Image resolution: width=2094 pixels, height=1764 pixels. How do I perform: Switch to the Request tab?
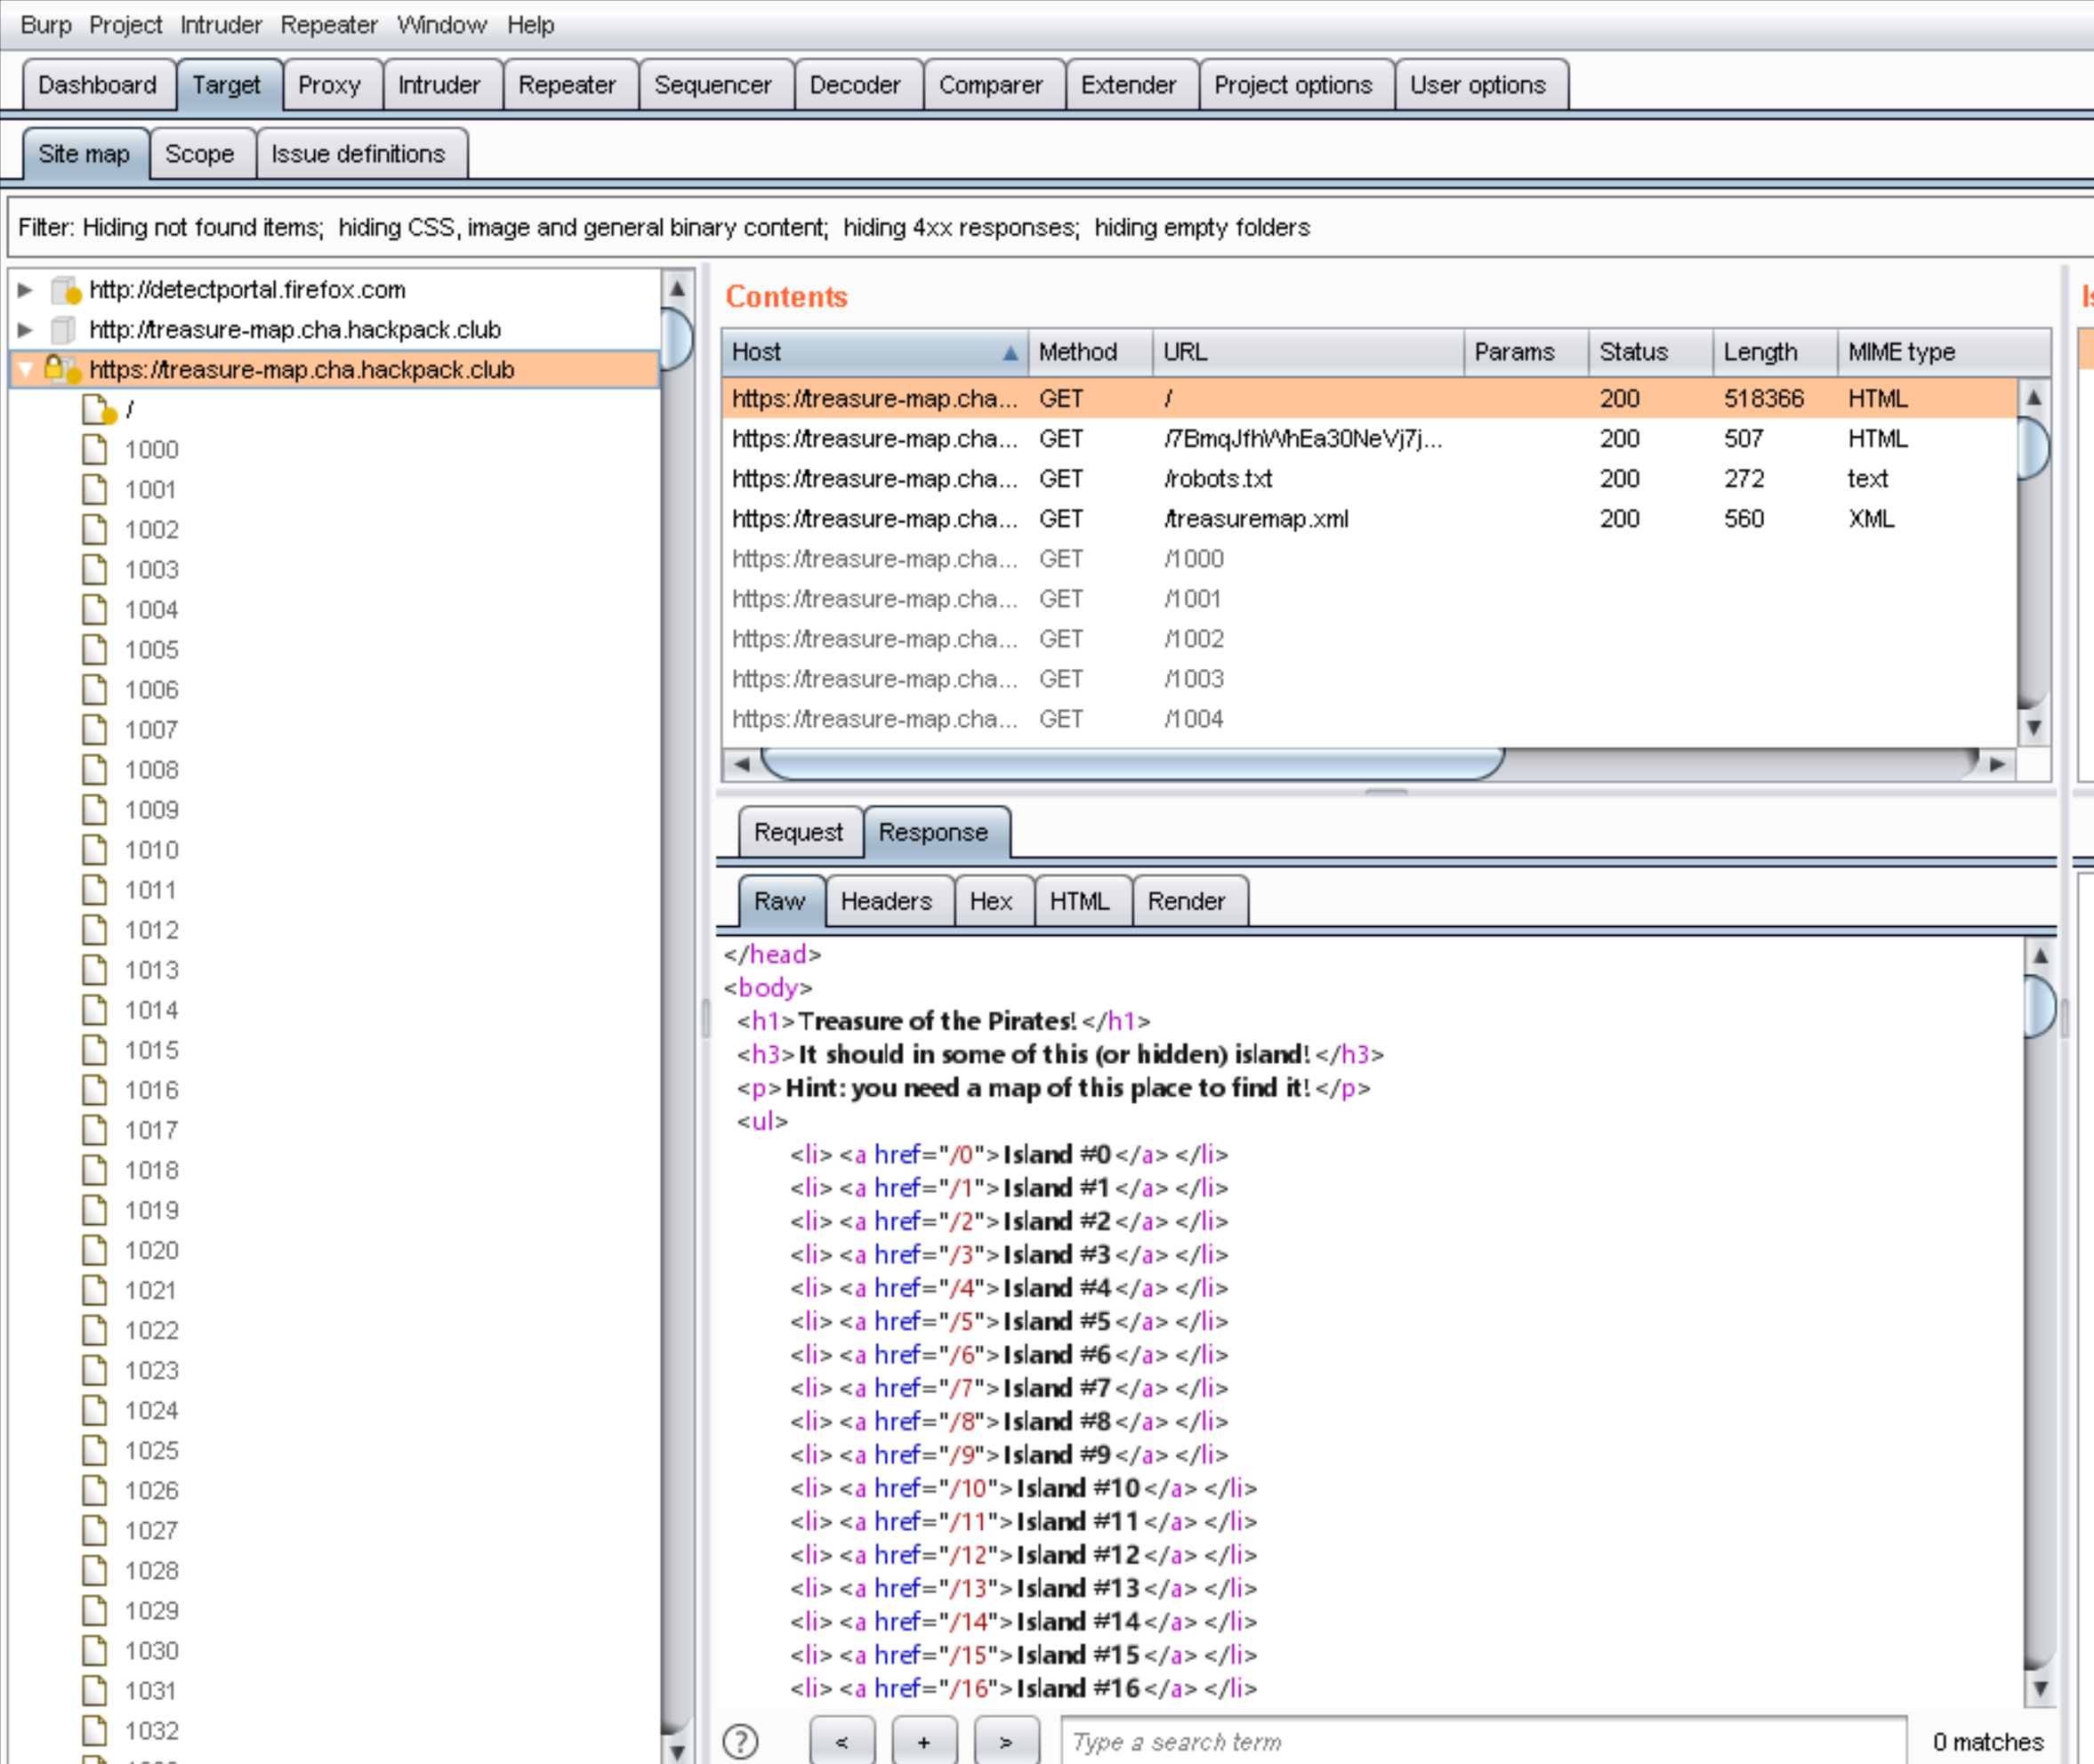pos(797,832)
